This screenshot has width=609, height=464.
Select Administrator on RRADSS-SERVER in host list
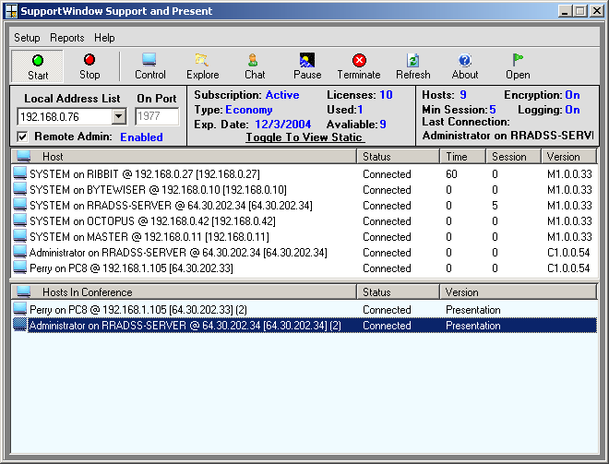click(x=304, y=253)
